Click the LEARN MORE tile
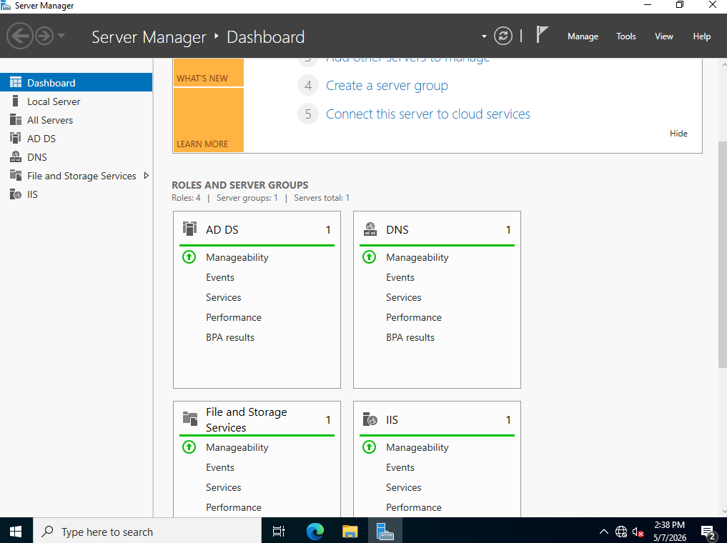This screenshot has width=727, height=543. 208,120
